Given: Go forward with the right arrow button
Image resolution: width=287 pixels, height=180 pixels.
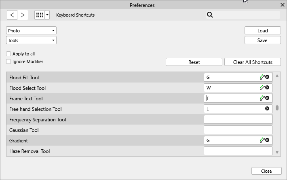Looking at the screenshot, I should (x=23, y=15).
